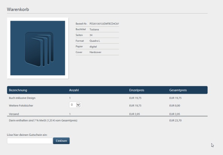Click the Bezeichnung column header
The width and height of the screenshot is (223, 155).
click(18, 90)
